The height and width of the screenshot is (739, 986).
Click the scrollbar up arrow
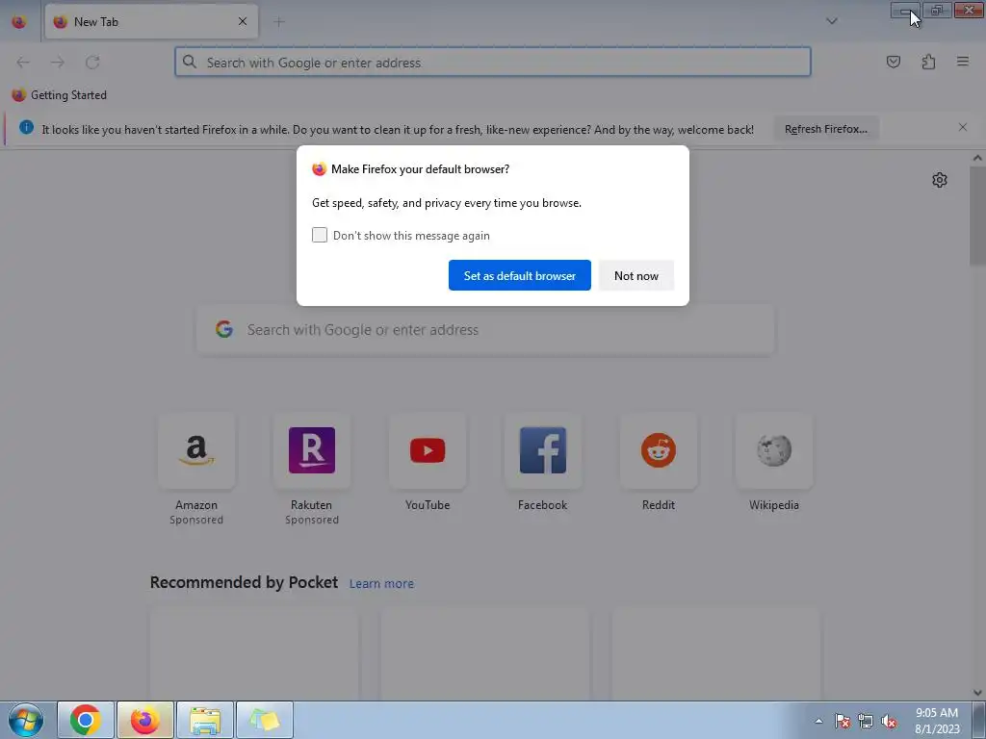pos(977,158)
